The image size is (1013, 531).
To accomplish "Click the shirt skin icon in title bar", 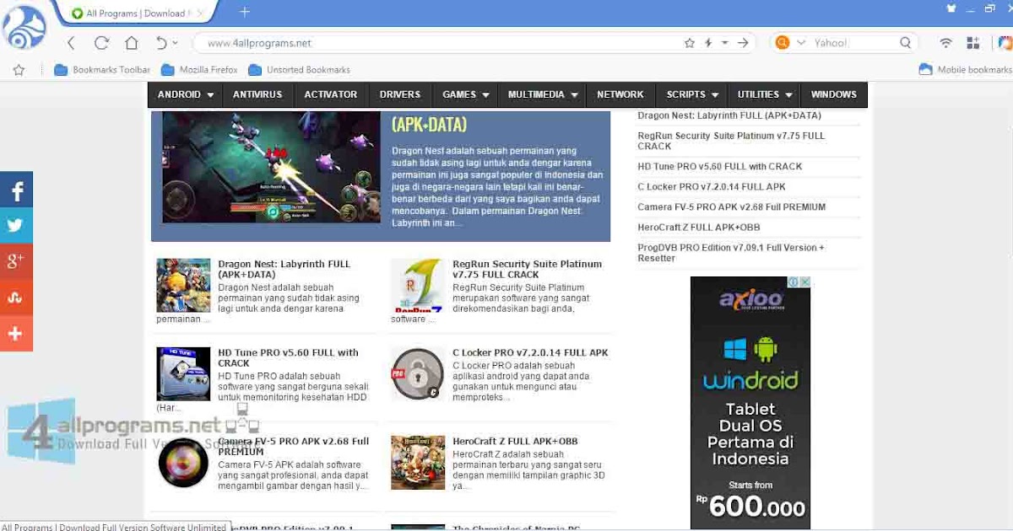I will pos(951,8).
